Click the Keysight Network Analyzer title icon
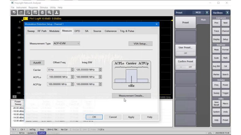This screenshot has height=135, width=241. [13, 3]
